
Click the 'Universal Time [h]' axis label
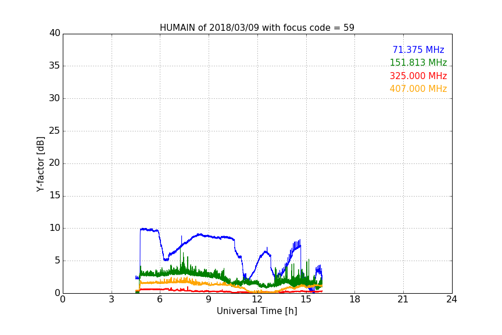tap(257, 311)
